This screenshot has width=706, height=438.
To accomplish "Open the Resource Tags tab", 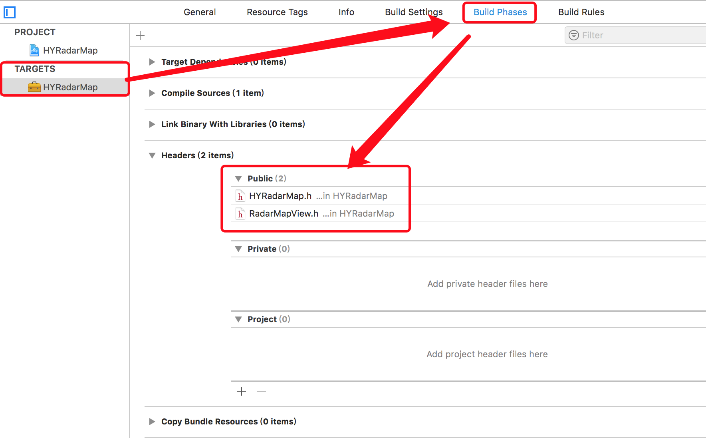I will pos(277,12).
